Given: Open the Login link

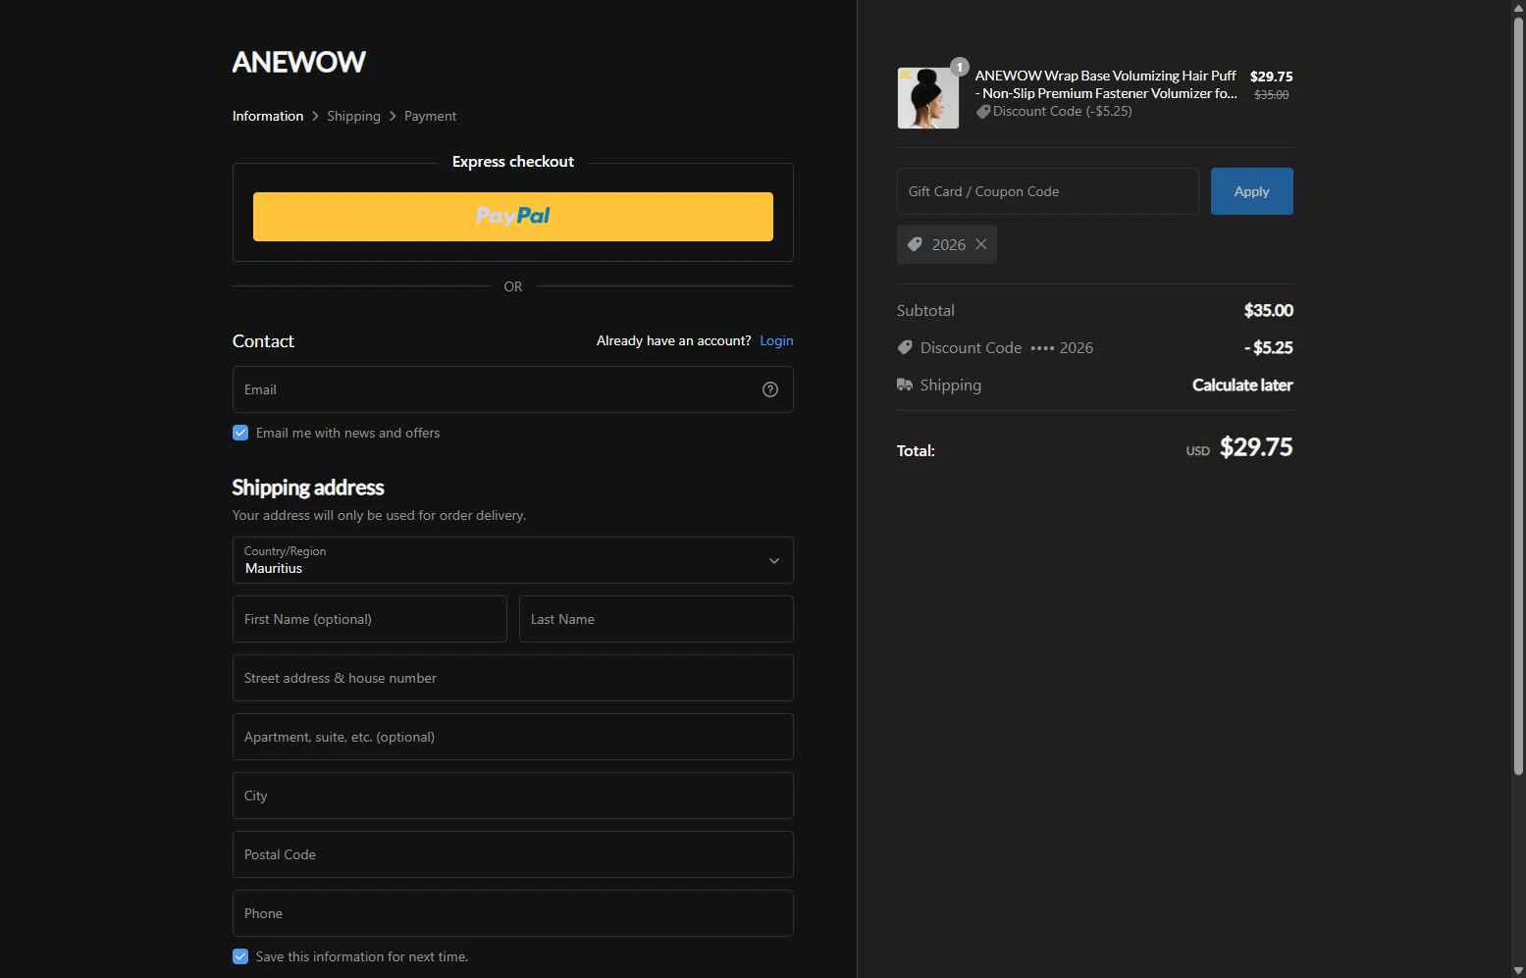Looking at the screenshot, I should [776, 340].
